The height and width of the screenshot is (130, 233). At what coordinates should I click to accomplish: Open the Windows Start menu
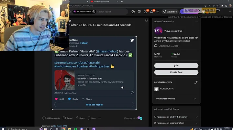3,129
